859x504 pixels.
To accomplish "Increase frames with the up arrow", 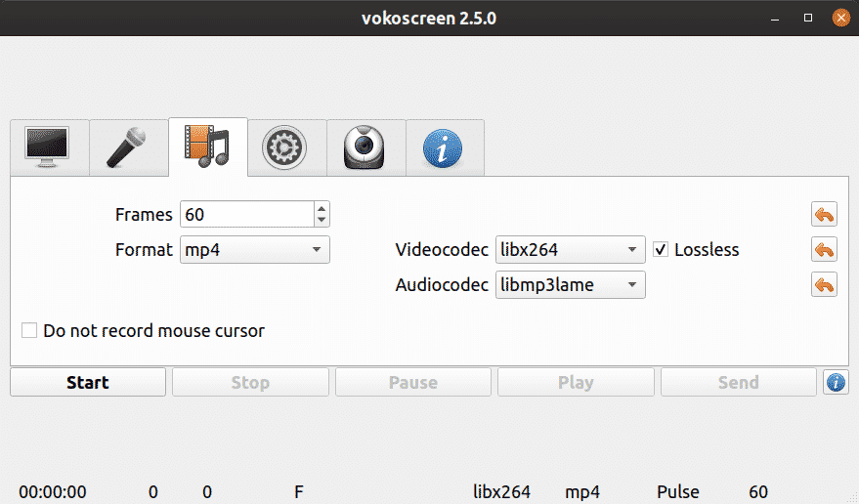I will [322, 209].
